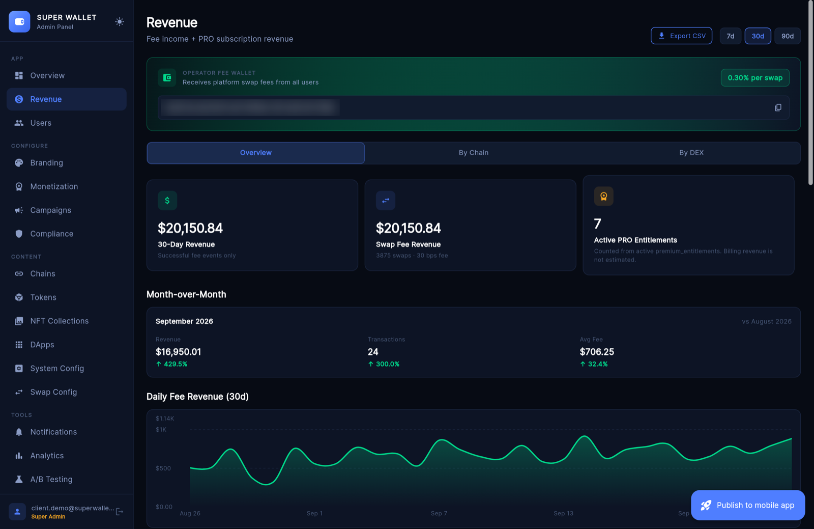Click the operator fee wallet green icon
814x529 pixels.
point(167,78)
